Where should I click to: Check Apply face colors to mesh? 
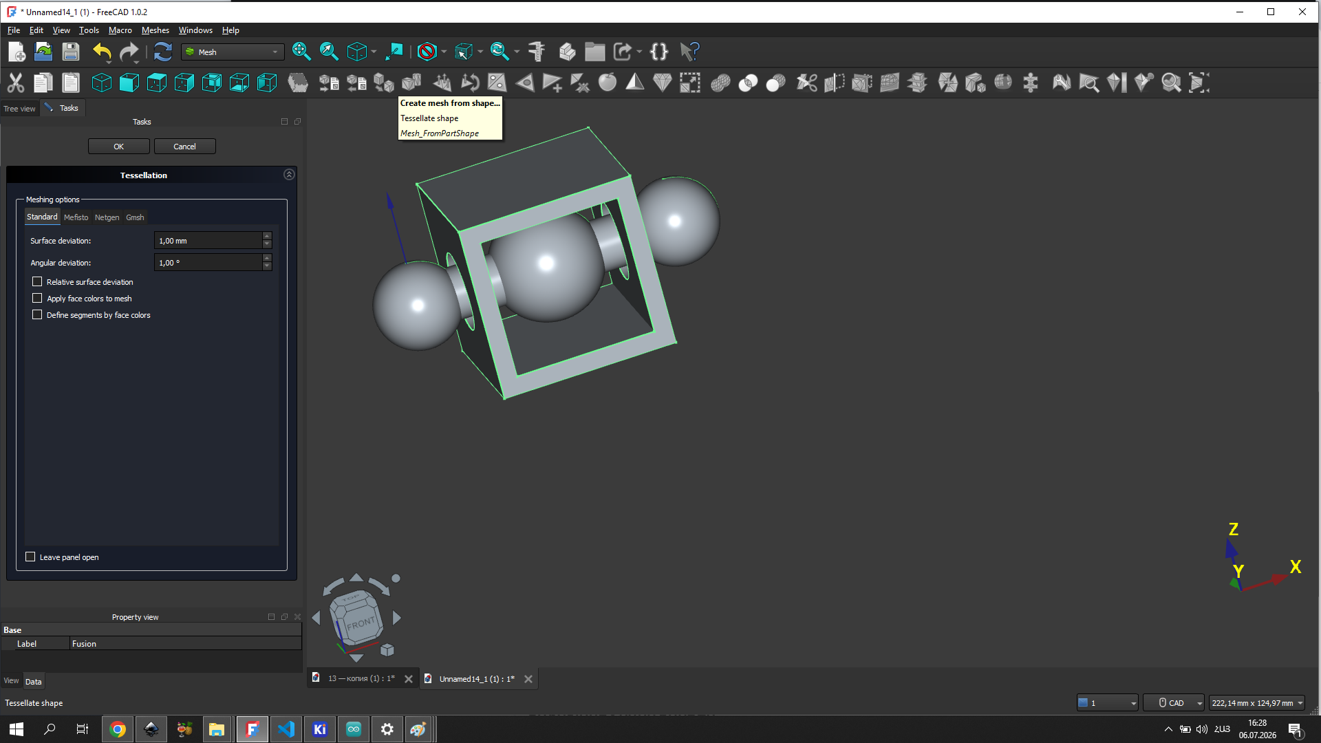pyautogui.click(x=37, y=298)
